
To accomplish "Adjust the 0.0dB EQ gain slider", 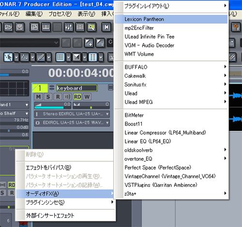I will coord(14,131).
